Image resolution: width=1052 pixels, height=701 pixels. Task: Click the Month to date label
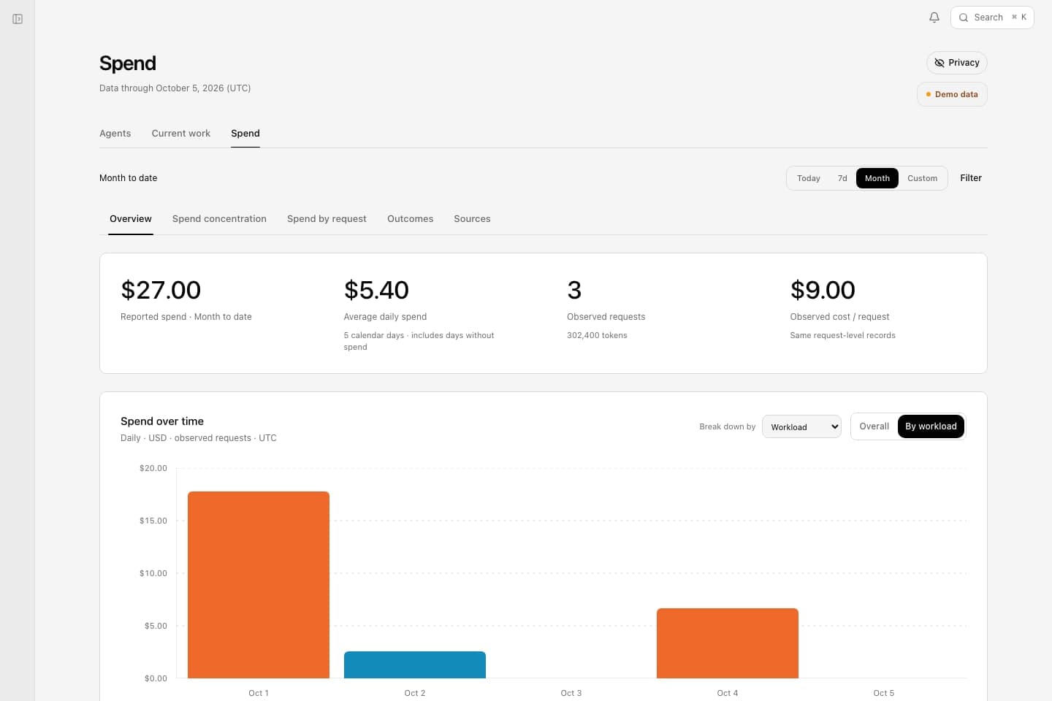click(x=129, y=178)
